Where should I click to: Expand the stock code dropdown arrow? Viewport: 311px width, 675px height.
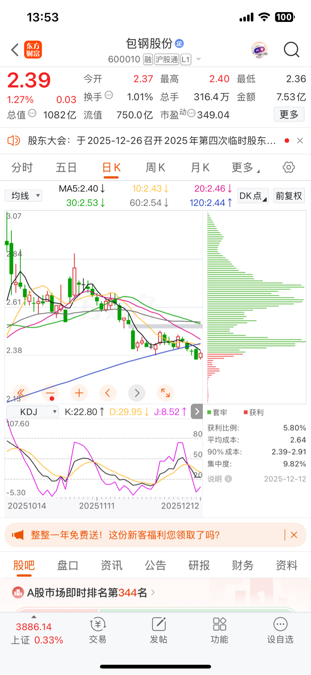point(198,60)
